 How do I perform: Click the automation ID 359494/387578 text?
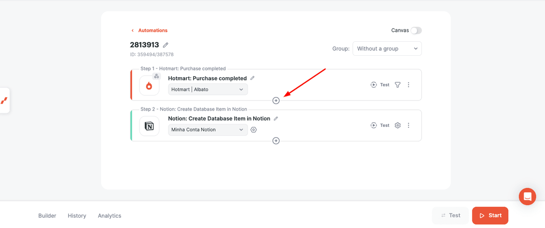pyautogui.click(x=152, y=54)
